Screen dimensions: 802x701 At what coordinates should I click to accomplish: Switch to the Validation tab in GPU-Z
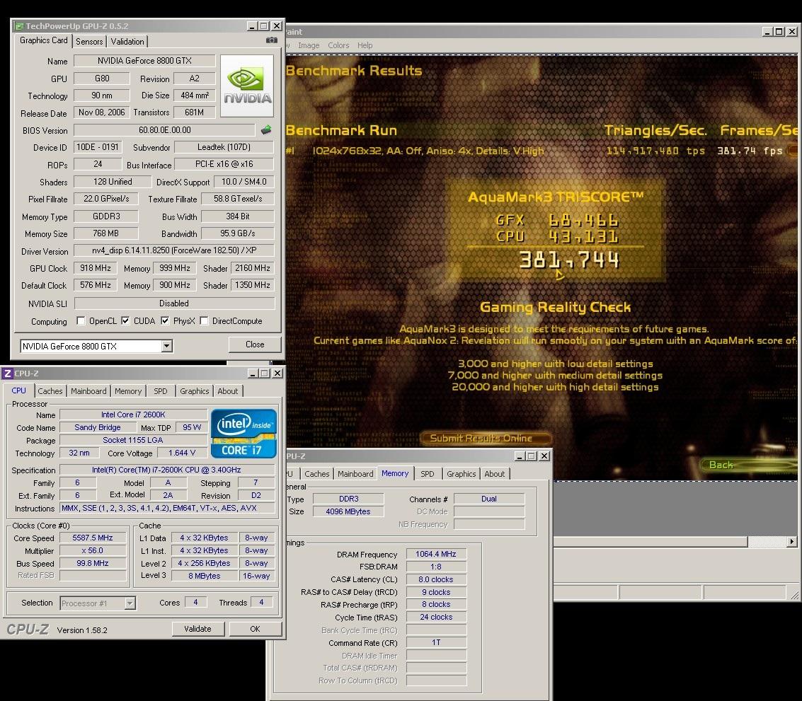pyautogui.click(x=127, y=42)
